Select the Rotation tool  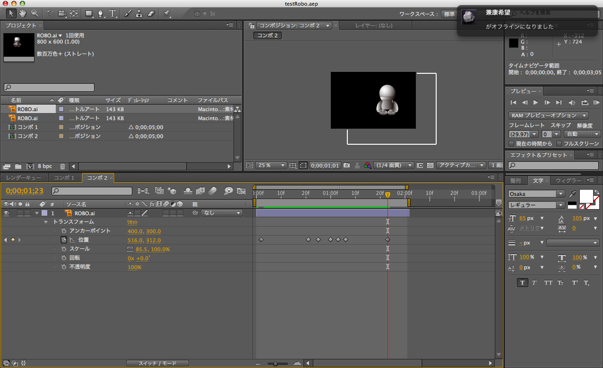pyautogui.click(x=50, y=13)
